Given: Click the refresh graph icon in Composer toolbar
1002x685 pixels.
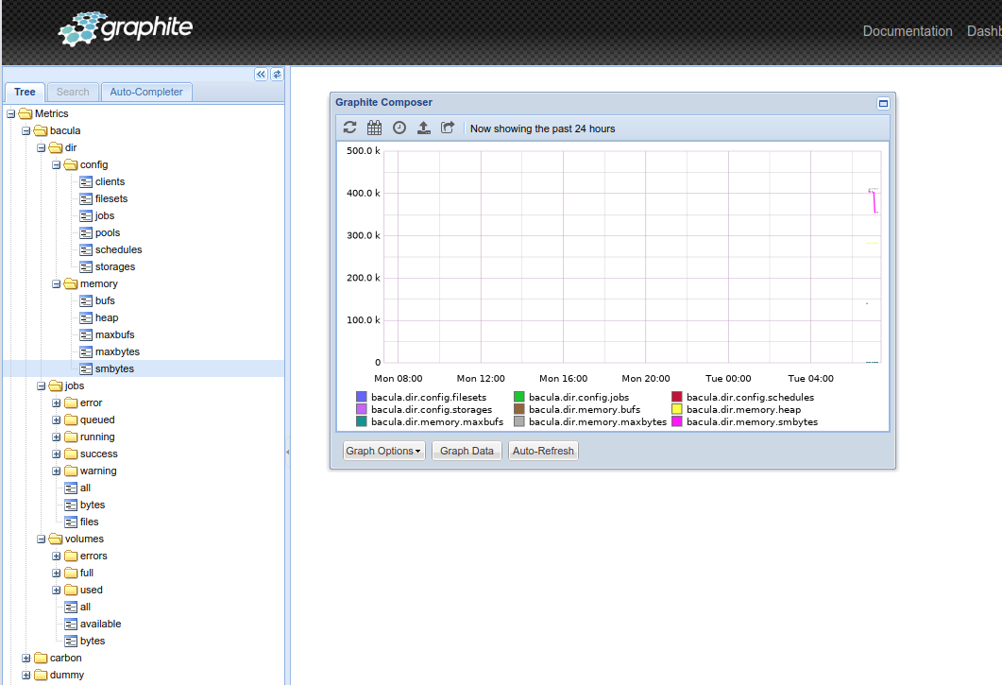Looking at the screenshot, I should pyautogui.click(x=349, y=128).
